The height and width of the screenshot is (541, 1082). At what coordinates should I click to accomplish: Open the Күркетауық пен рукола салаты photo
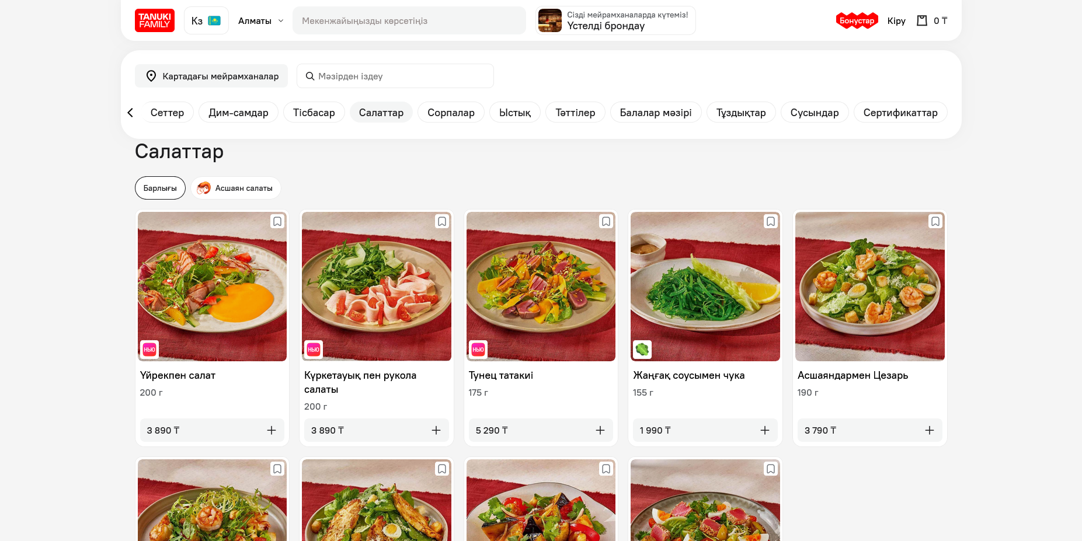377,287
